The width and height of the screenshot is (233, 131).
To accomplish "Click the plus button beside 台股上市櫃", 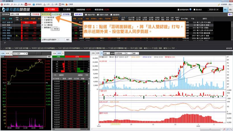I will [29, 14].
